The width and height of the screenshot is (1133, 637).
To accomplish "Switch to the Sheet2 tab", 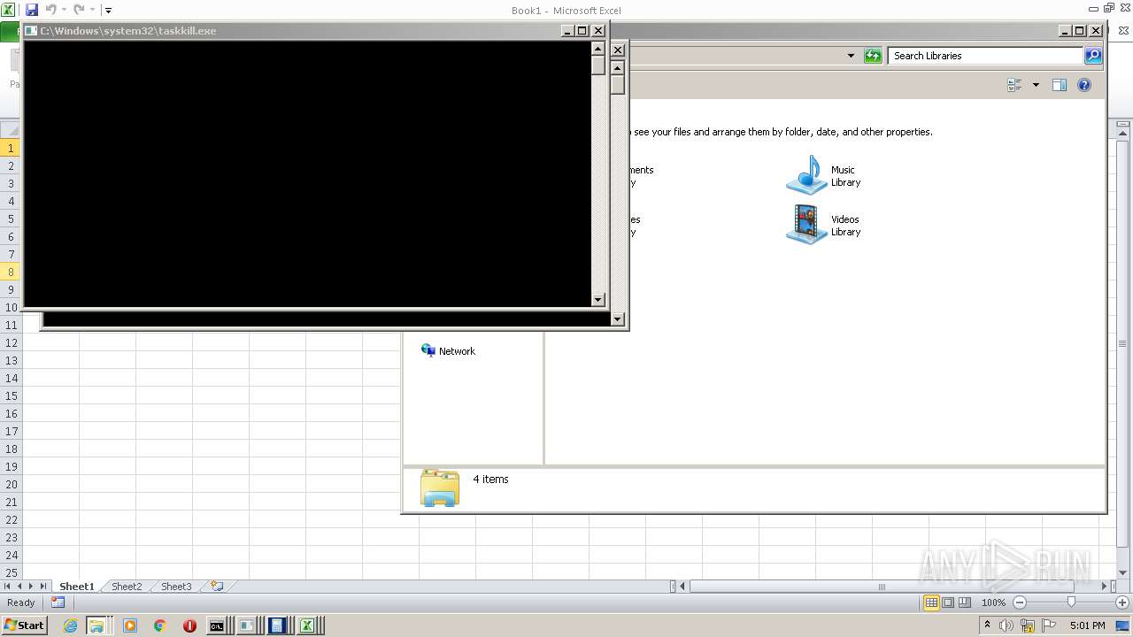I will click(126, 587).
